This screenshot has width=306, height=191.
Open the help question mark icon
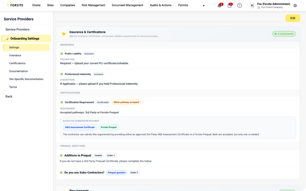239,5
